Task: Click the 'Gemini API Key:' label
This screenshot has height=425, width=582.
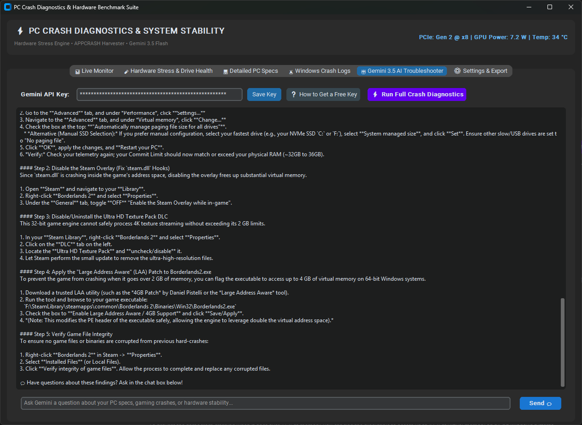Action: pyautogui.click(x=45, y=94)
